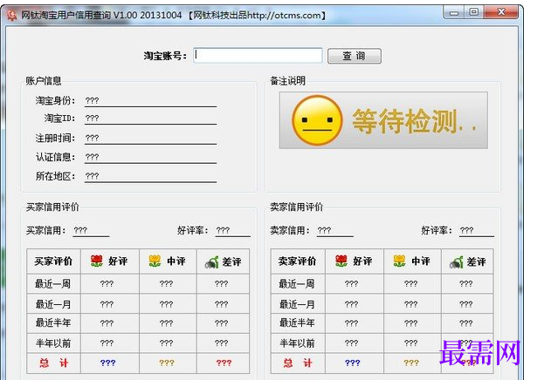Click the 买家评价 table header cell

pyautogui.click(x=53, y=261)
